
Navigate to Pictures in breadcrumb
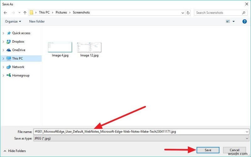(61, 12)
